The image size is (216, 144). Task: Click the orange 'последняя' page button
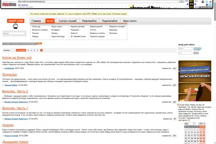(x=21, y=50)
